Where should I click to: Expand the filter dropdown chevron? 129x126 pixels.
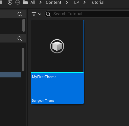coord(40,14)
